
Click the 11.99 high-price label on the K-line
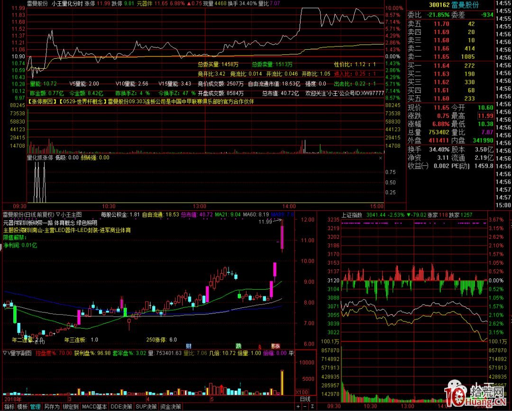click(x=265, y=222)
